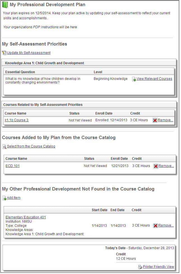The width and height of the screenshot is (181, 274).
Task: Click the red X icon for Elementary Education 401
Action: (156, 226)
